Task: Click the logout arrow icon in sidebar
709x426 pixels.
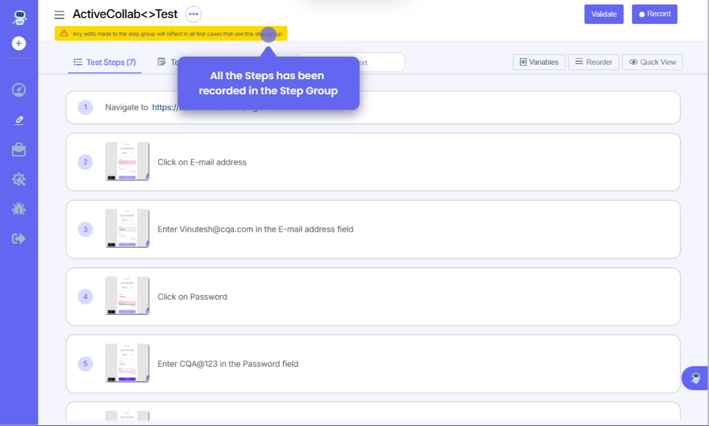Action: tap(19, 239)
